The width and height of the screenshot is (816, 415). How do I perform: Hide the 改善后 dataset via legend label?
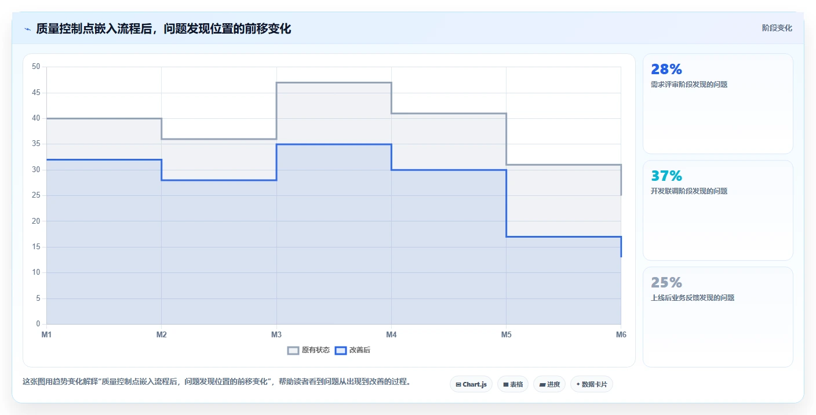[x=359, y=350]
